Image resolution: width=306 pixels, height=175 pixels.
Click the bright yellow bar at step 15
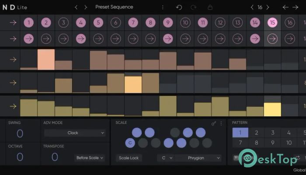[x=272, y=109]
